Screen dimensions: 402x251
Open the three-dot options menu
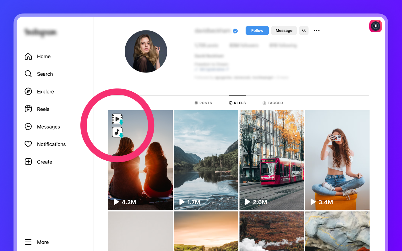tap(317, 30)
